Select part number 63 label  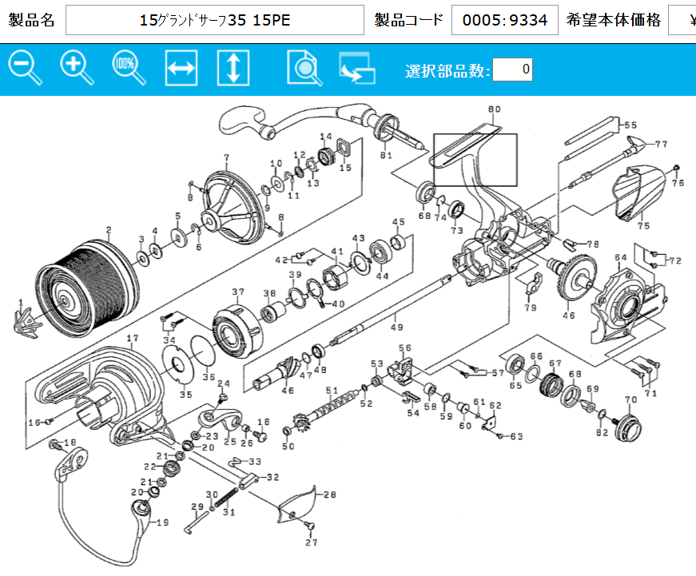(x=516, y=437)
